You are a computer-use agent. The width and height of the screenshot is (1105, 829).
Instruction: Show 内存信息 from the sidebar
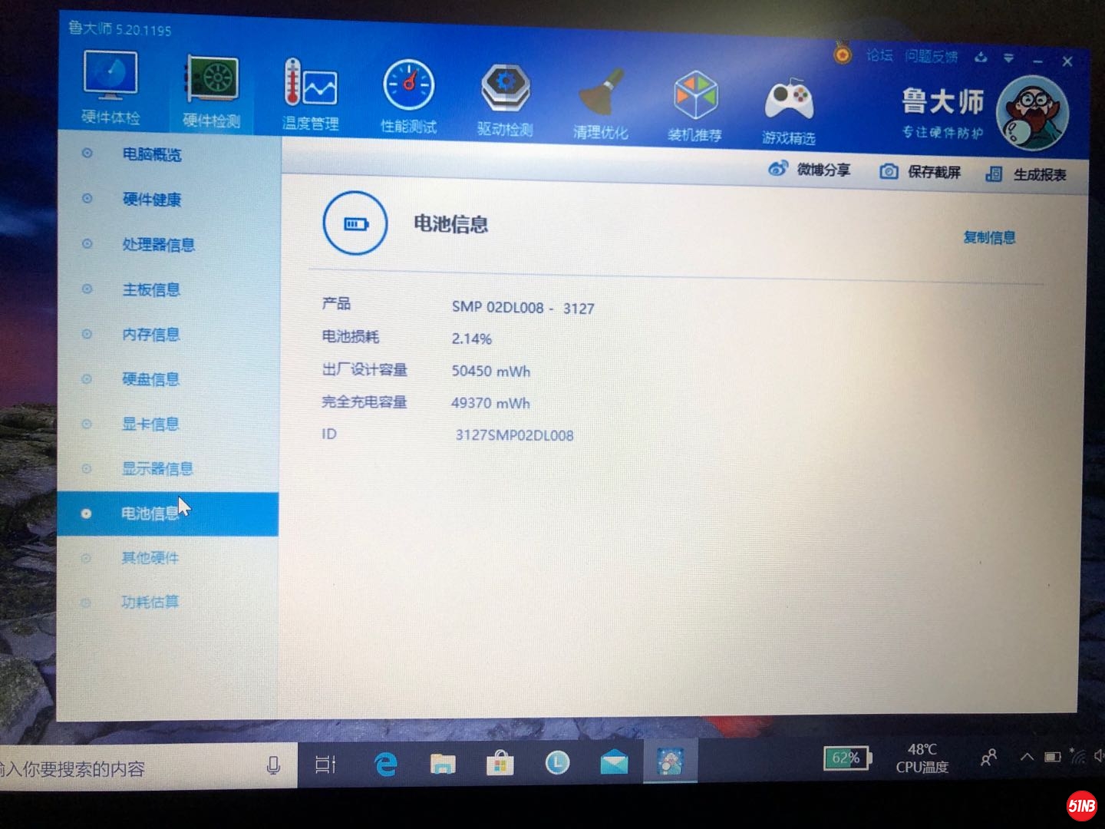pyautogui.click(x=151, y=335)
